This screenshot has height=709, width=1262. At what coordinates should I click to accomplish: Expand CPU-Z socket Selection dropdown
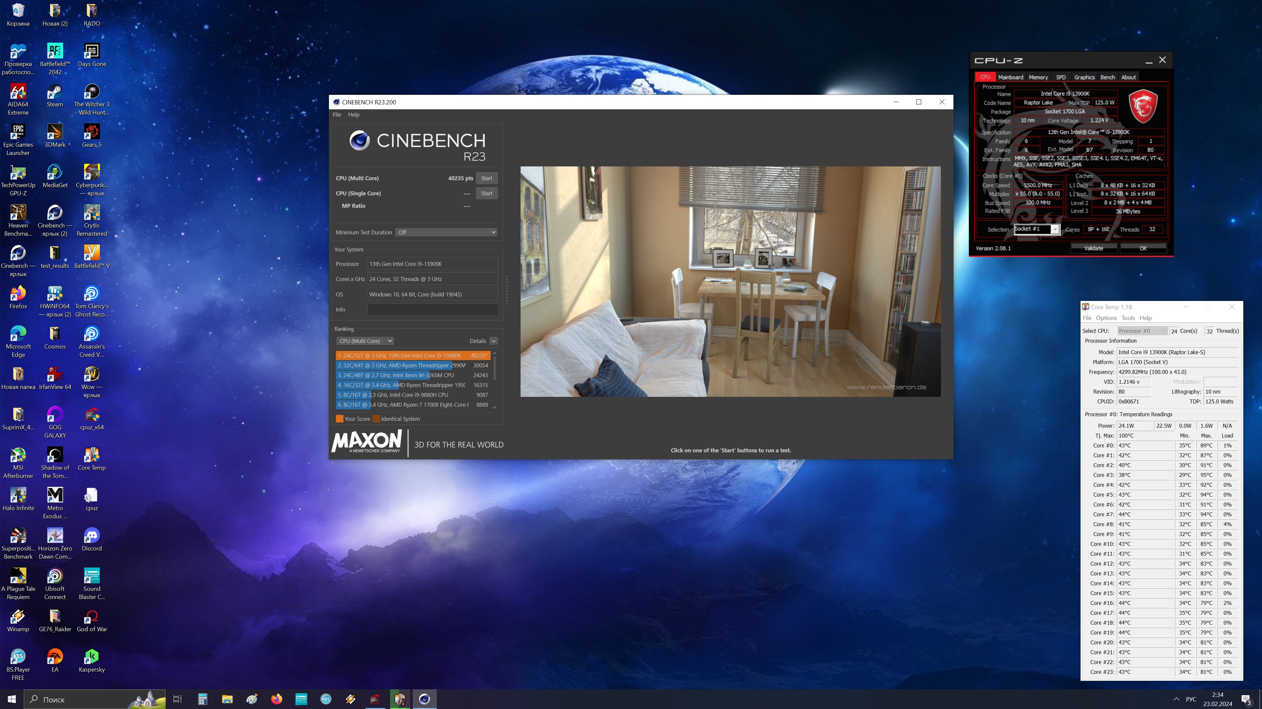[x=1055, y=229]
